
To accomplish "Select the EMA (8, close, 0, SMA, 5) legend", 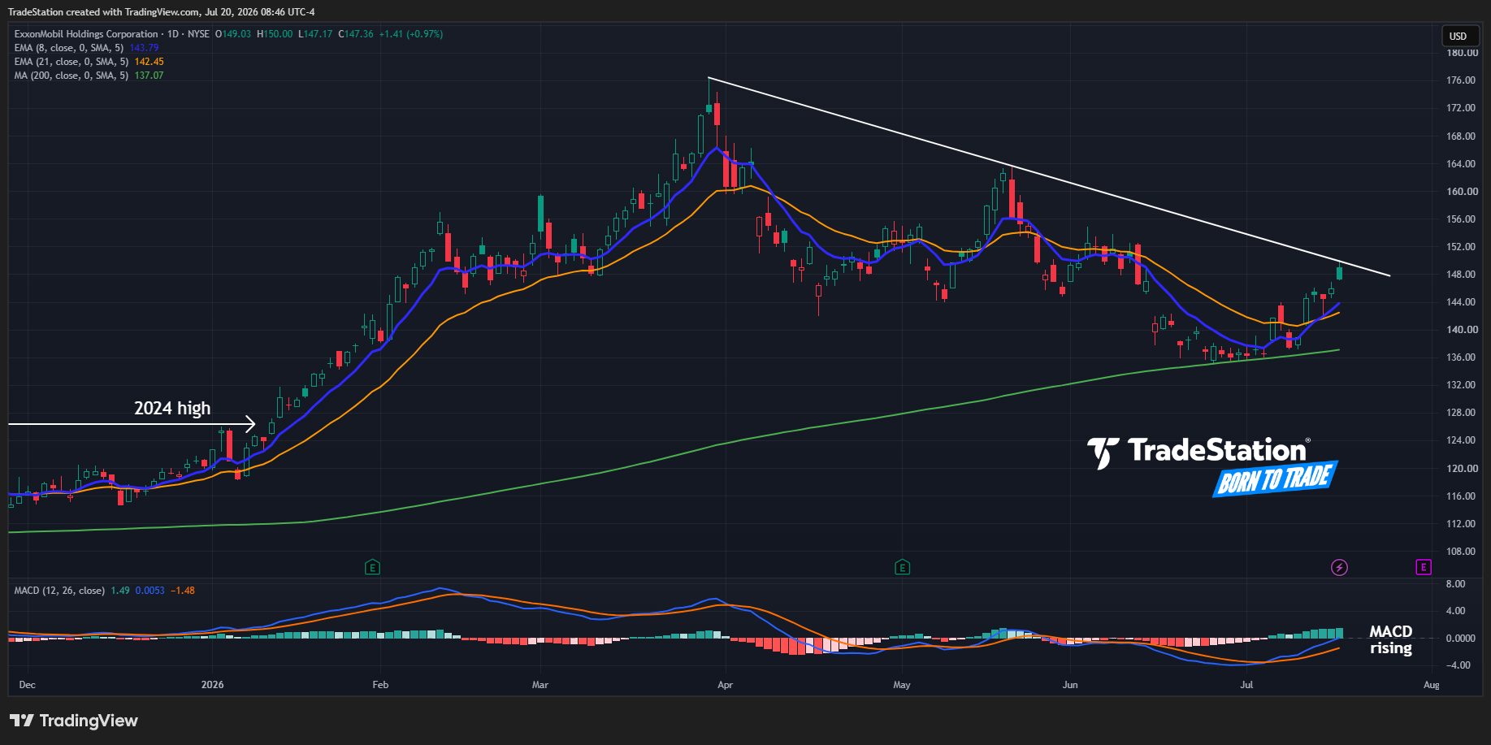I will 69,48.
